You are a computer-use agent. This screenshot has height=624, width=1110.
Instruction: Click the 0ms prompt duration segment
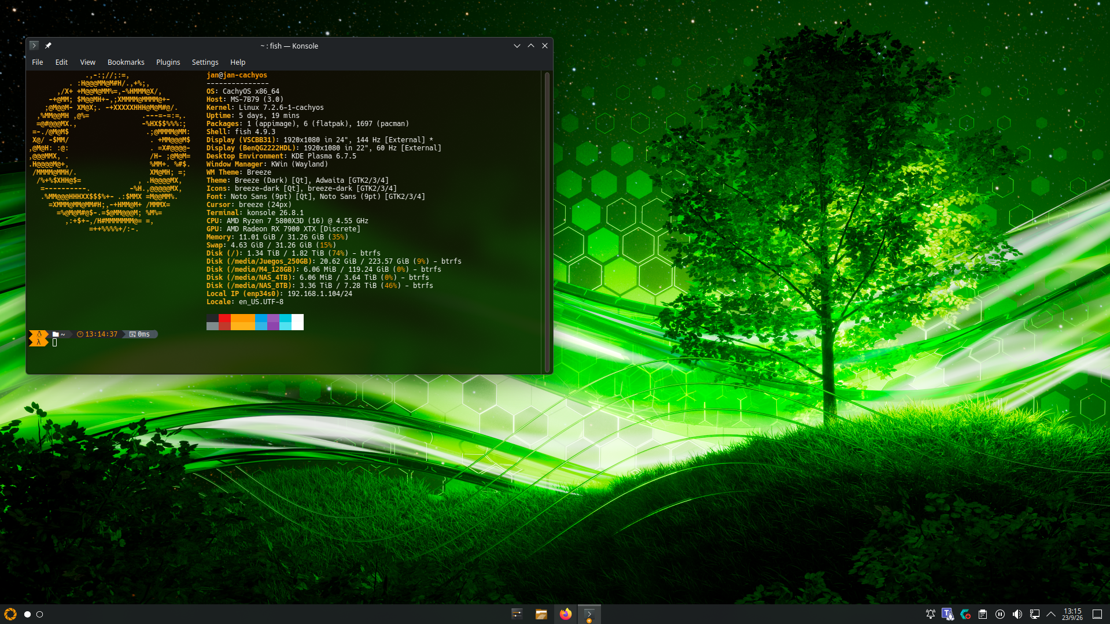[x=140, y=334]
